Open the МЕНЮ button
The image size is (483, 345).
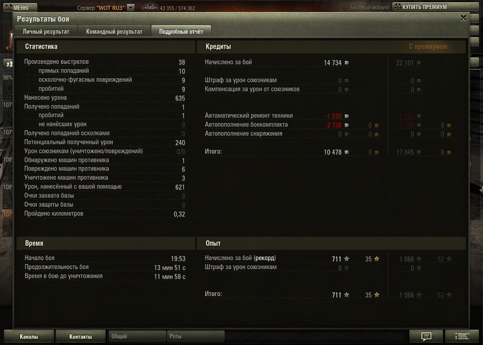[20, 7]
